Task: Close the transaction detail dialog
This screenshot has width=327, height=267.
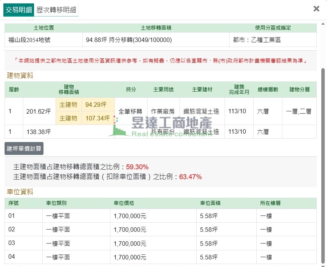Action: click(x=316, y=9)
